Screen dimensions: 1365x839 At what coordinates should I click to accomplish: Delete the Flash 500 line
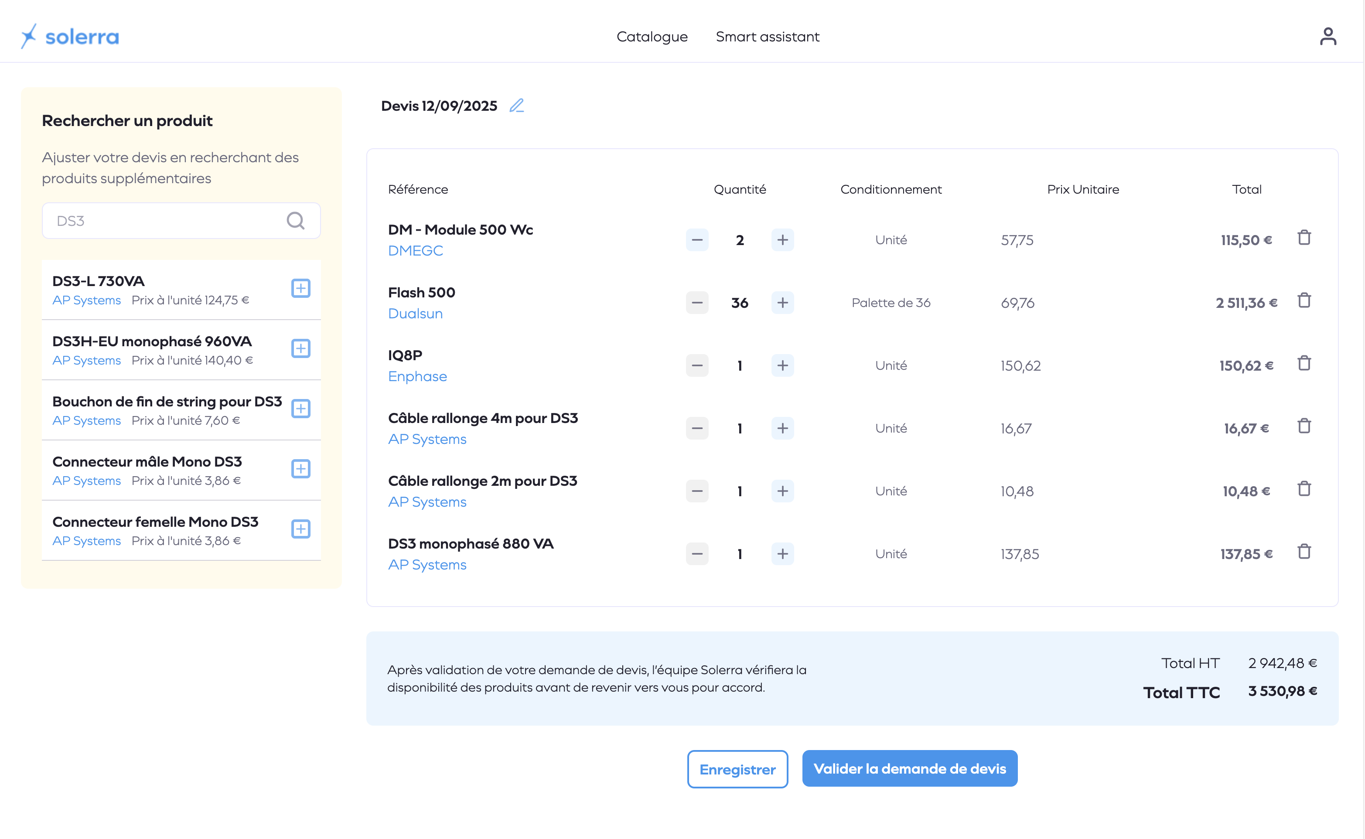coord(1304,301)
